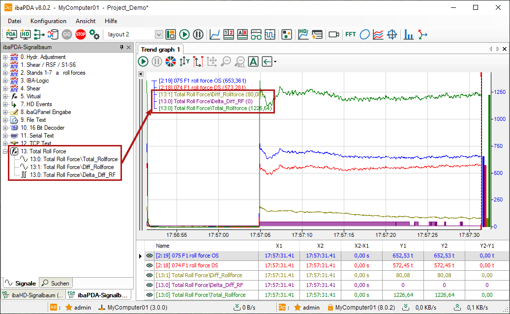Click the red STOP acquisition icon
510x314 pixels.
[x=81, y=34]
